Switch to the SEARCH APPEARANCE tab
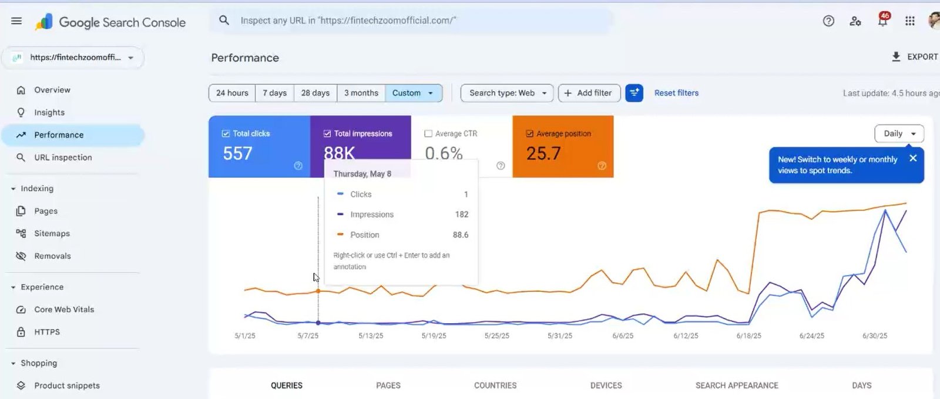Image resolution: width=940 pixels, height=399 pixels. point(737,385)
